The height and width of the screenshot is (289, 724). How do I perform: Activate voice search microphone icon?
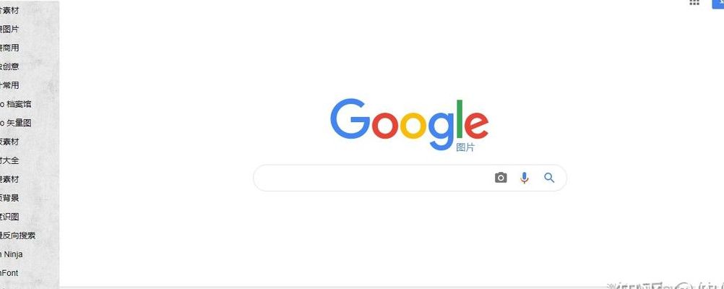(x=524, y=178)
